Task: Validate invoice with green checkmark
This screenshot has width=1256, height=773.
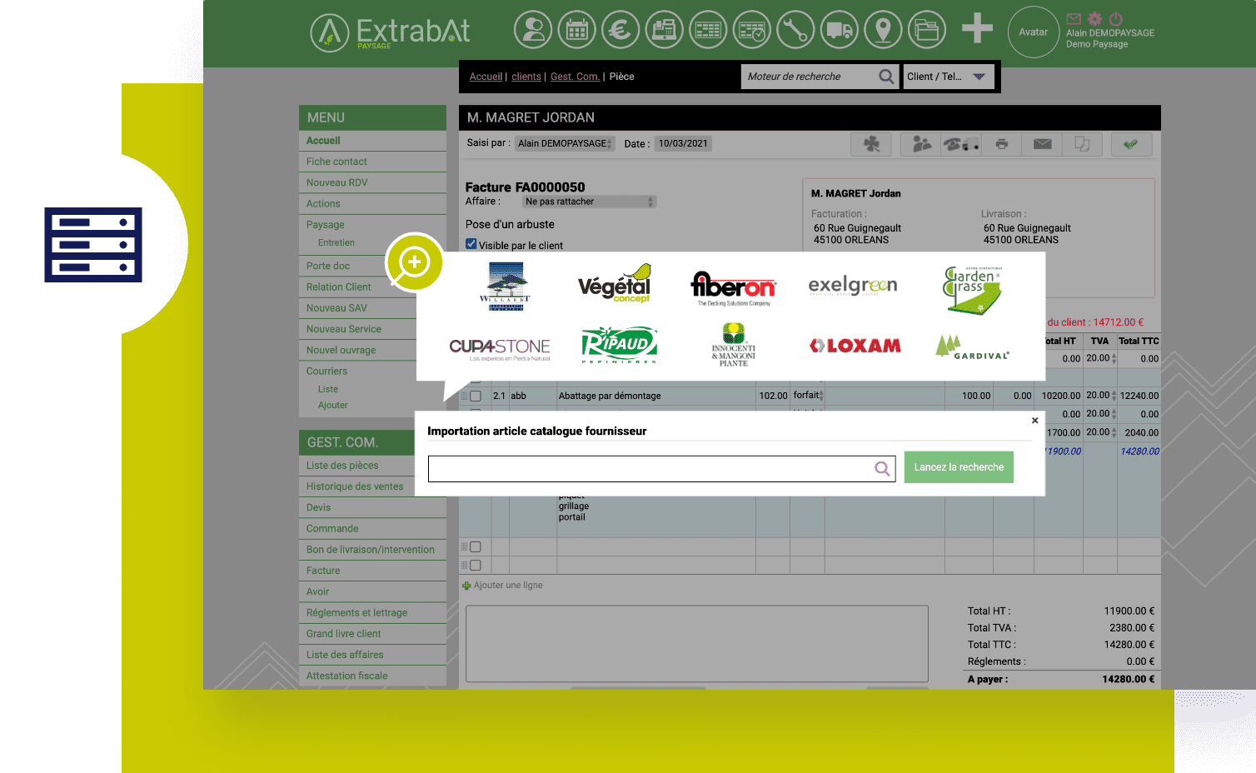Action: [1130, 144]
